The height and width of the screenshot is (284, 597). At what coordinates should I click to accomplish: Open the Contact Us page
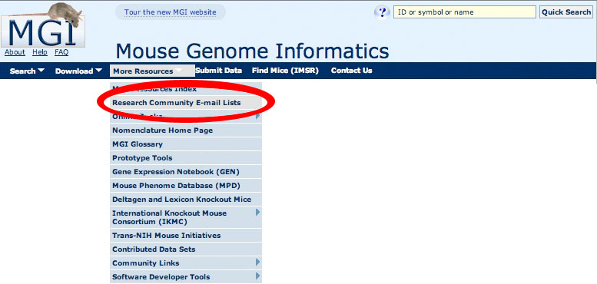click(x=351, y=71)
